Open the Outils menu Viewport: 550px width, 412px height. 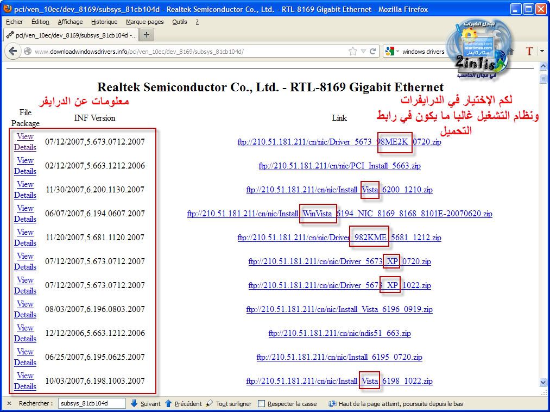180,22
